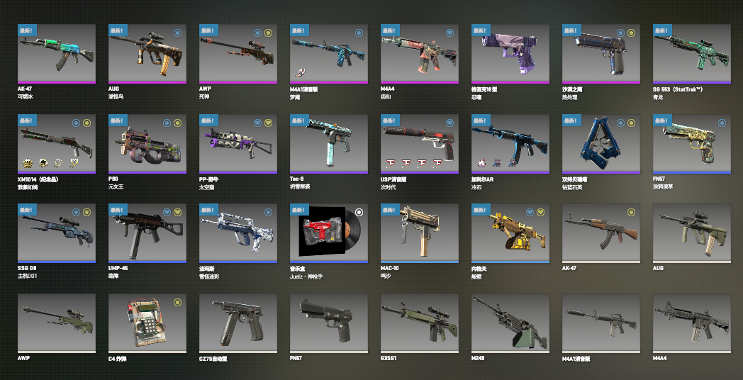Click the blue CT equip icon on AUG
This screenshot has width=743, height=380.
point(177,33)
